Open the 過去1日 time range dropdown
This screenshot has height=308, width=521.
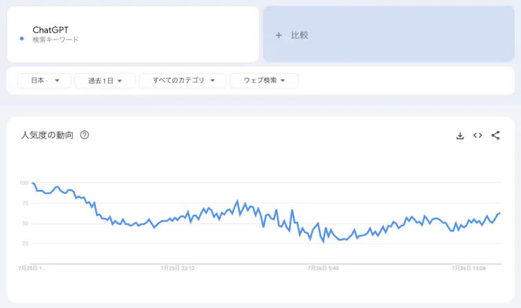[105, 80]
